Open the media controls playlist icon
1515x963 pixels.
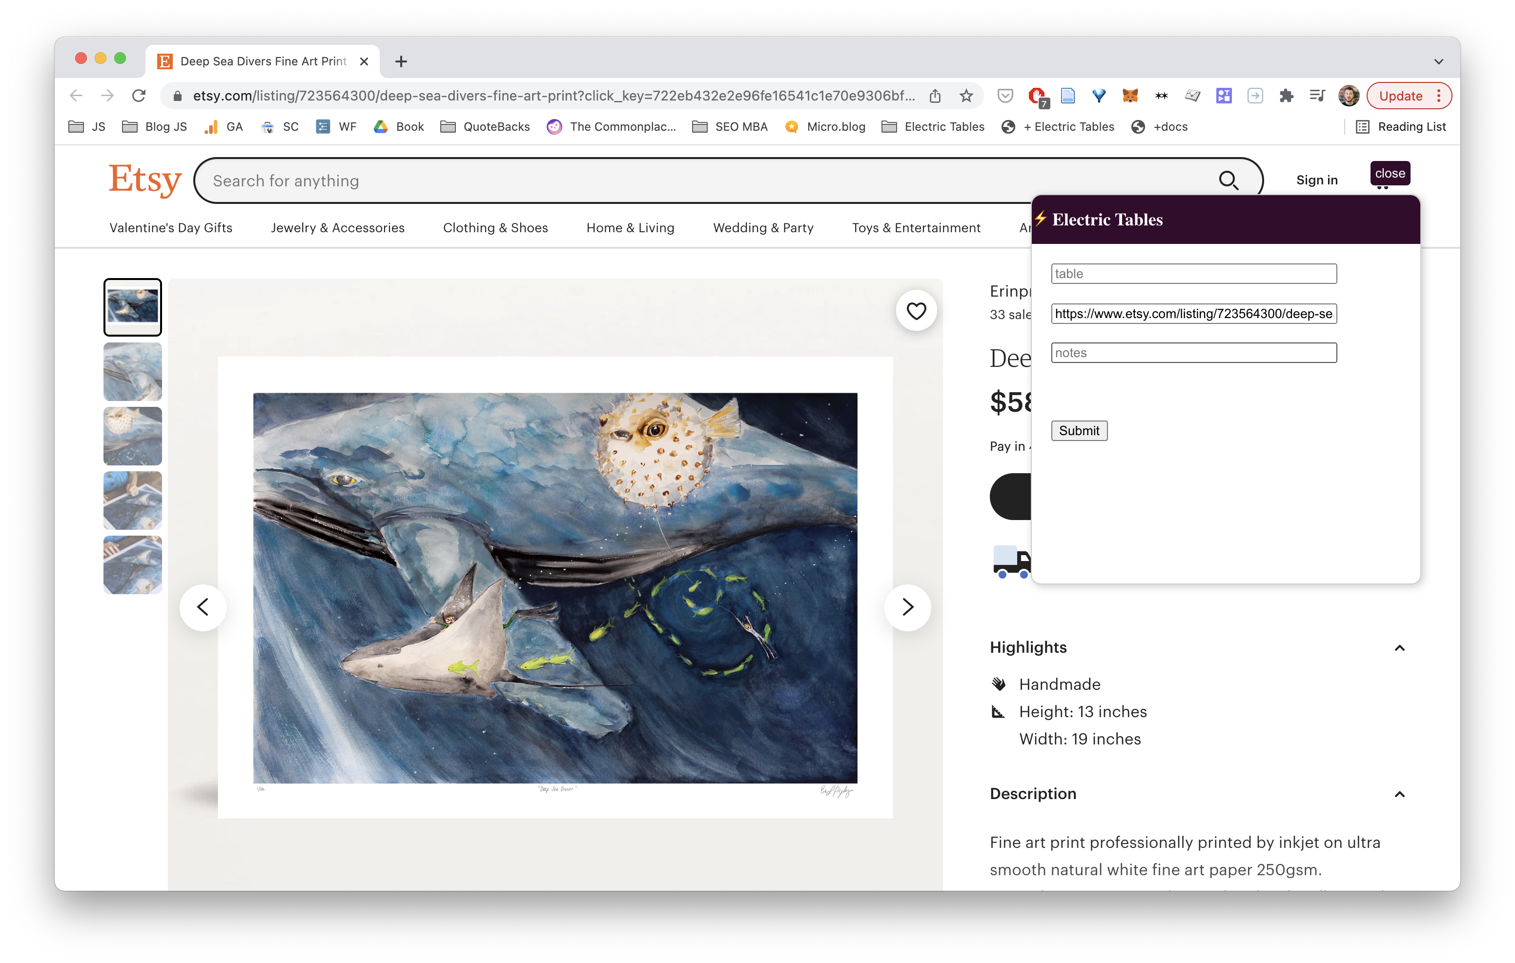[1317, 96]
